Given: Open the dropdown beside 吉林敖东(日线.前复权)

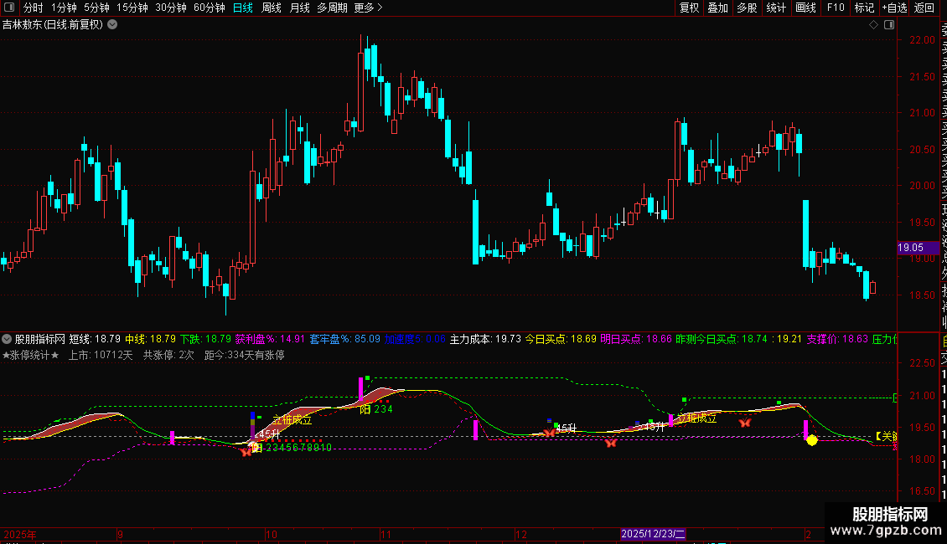Looking at the screenshot, I should pos(112,25).
